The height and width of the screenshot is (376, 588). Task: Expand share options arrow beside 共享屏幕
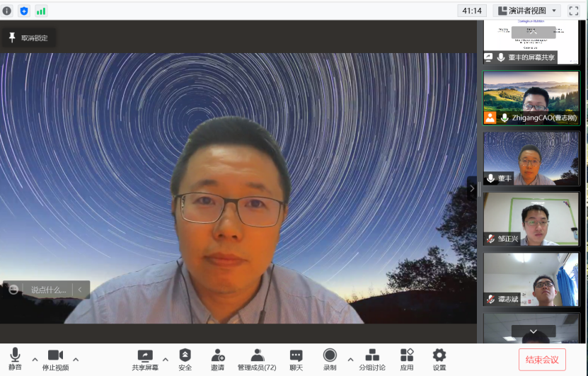tap(166, 360)
